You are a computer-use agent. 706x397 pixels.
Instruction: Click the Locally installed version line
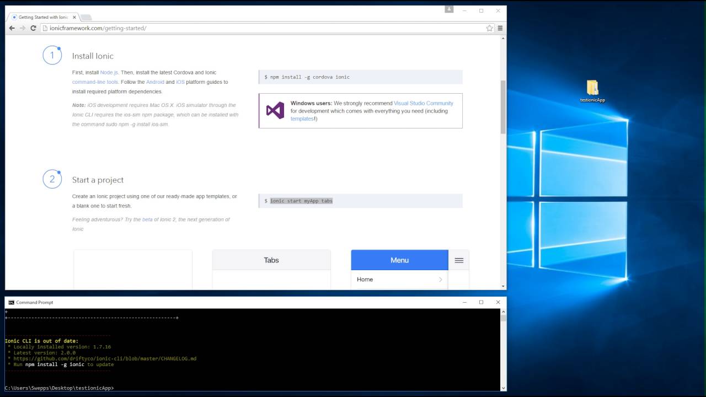60,347
